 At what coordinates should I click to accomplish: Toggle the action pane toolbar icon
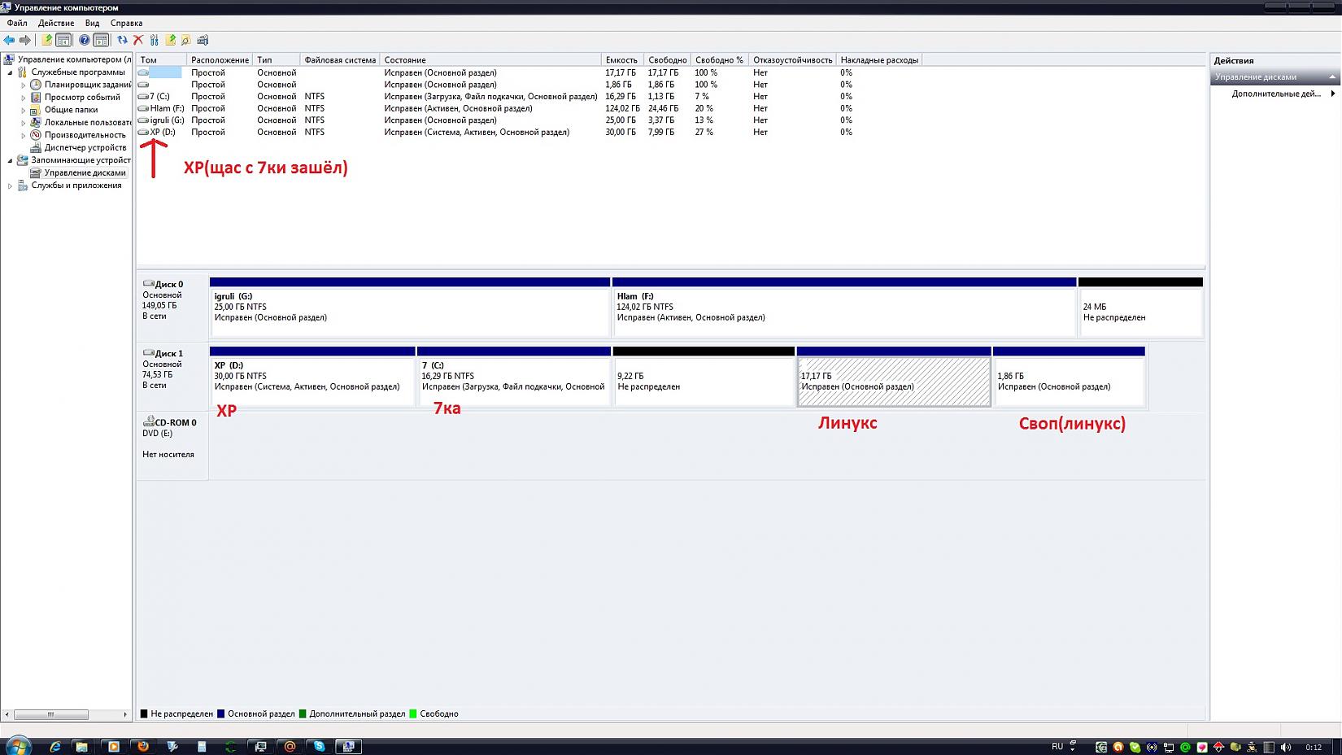pyautogui.click(x=101, y=40)
